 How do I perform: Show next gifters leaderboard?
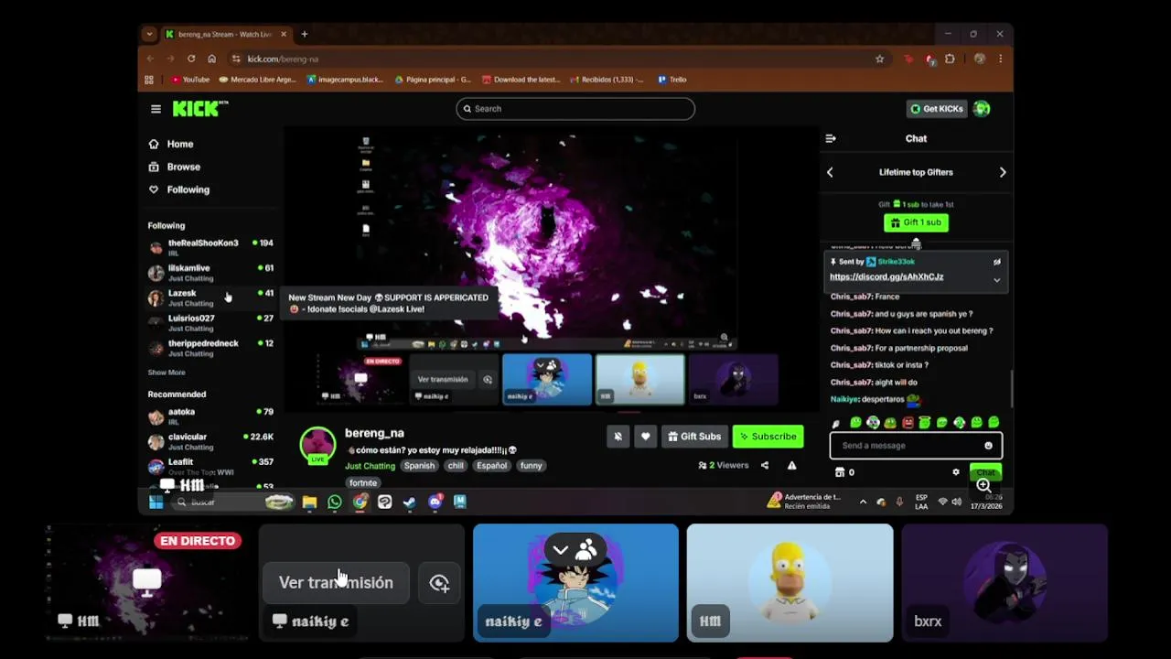[x=1003, y=172]
